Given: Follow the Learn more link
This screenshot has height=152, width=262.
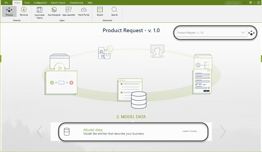Looking at the screenshot, I should coord(190,131).
